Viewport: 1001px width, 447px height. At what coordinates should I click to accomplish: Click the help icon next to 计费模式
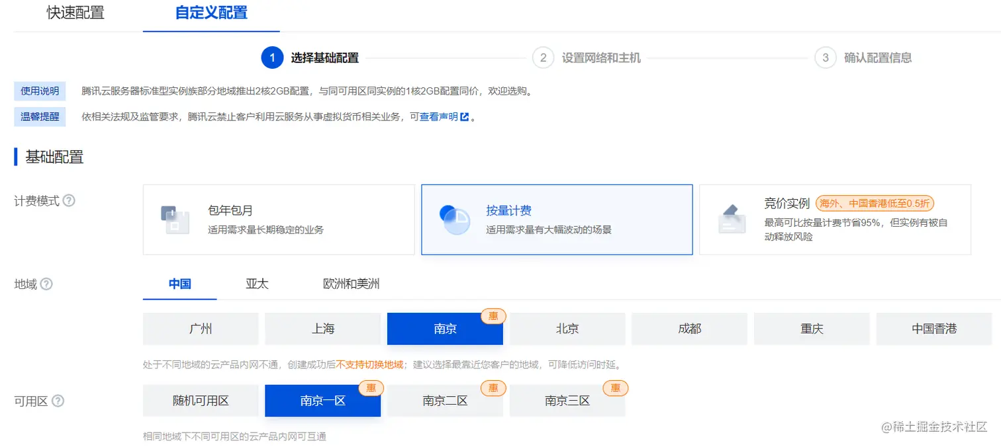click(x=69, y=200)
